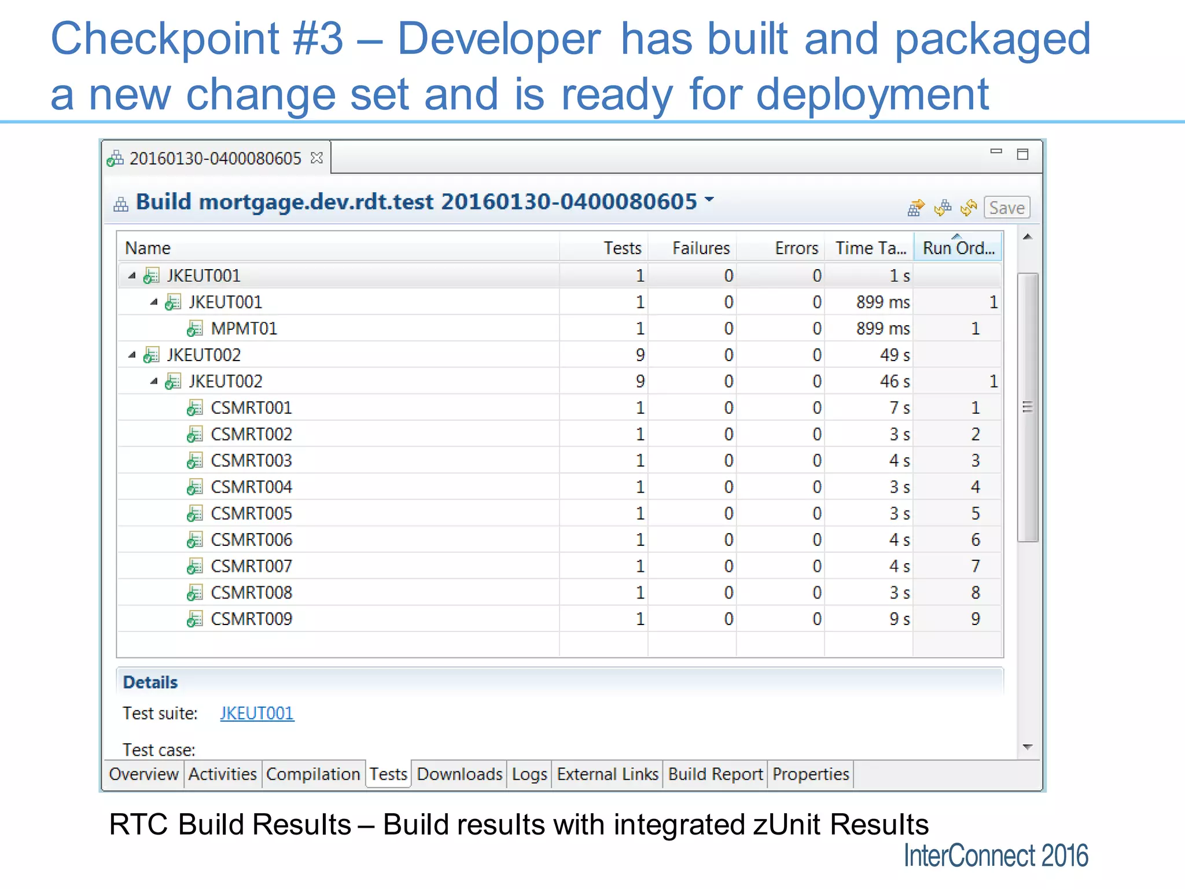Switch to the Tests tab

tap(388, 774)
